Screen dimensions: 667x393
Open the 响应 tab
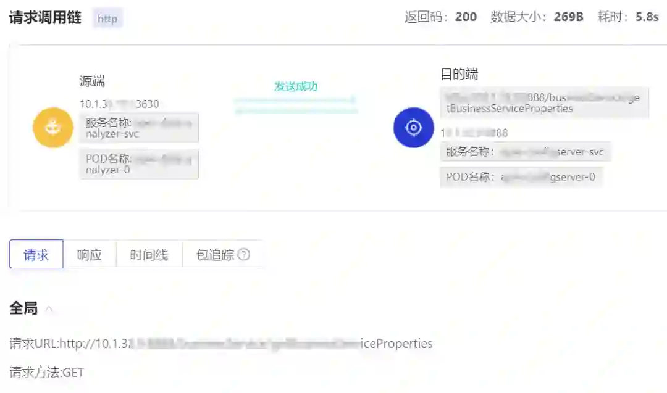coord(90,254)
